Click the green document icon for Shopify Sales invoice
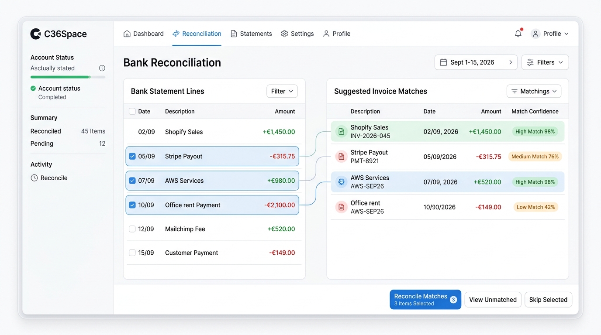The image size is (601, 335). point(341,131)
